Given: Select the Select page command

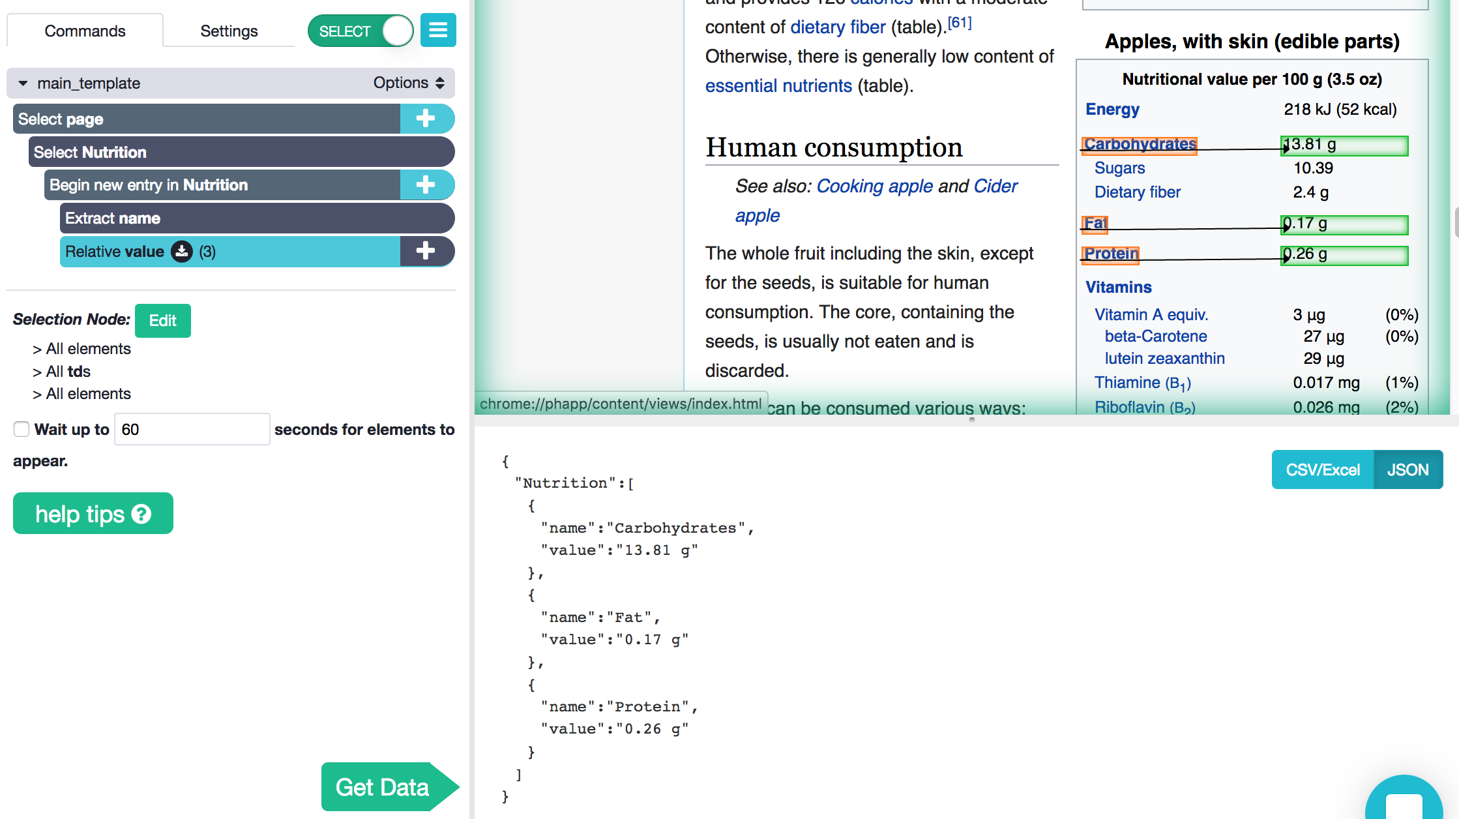Looking at the screenshot, I should (x=207, y=119).
